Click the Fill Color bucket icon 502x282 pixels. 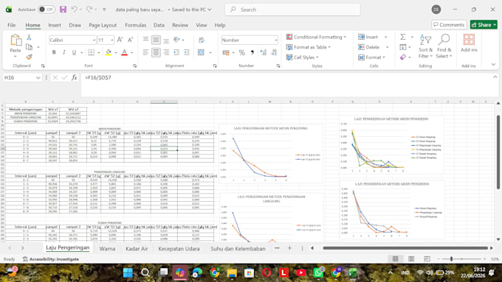click(x=109, y=52)
